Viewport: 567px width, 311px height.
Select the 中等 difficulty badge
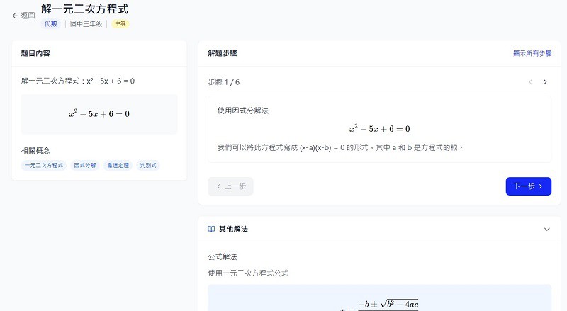[x=120, y=23]
